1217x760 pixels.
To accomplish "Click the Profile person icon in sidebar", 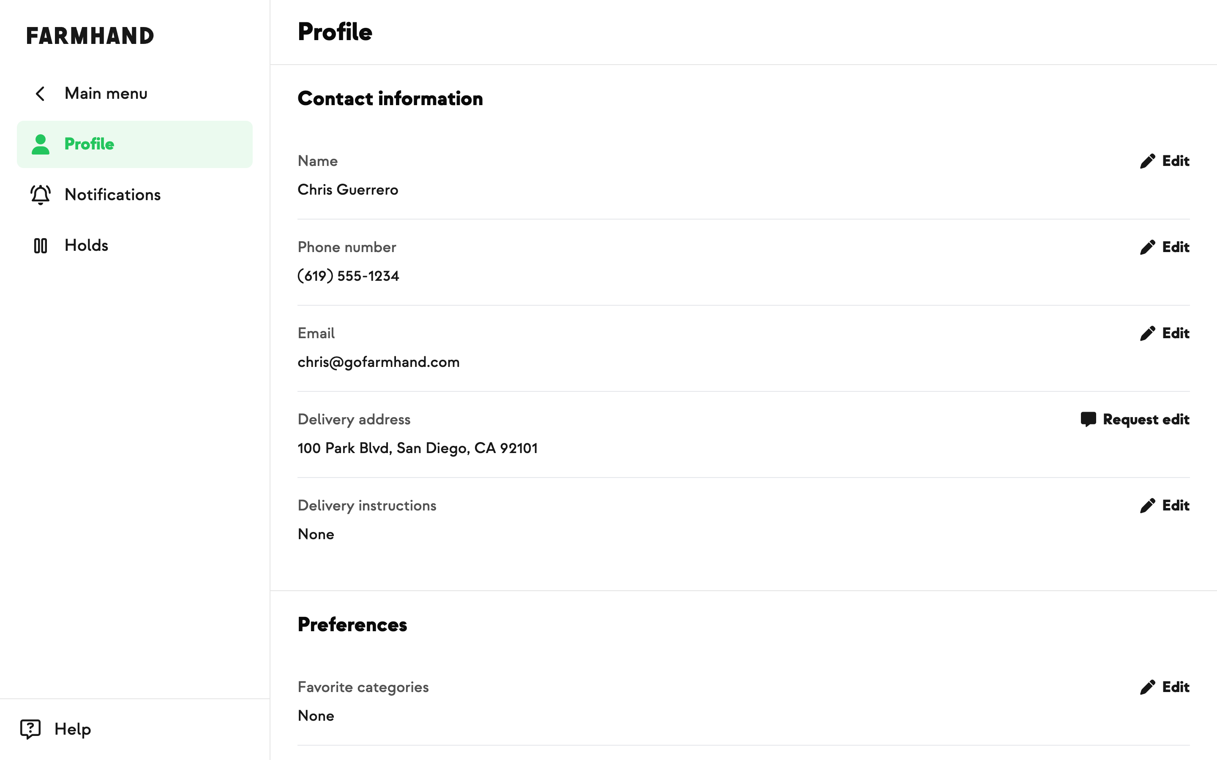I will click(x=40, y=144).
